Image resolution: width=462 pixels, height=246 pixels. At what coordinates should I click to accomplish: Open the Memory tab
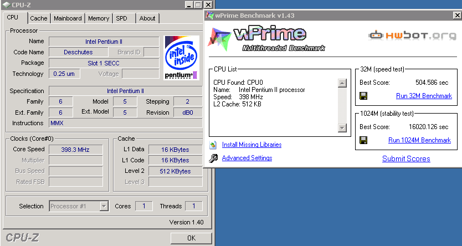pyautogui.click(x=99, y=18)
